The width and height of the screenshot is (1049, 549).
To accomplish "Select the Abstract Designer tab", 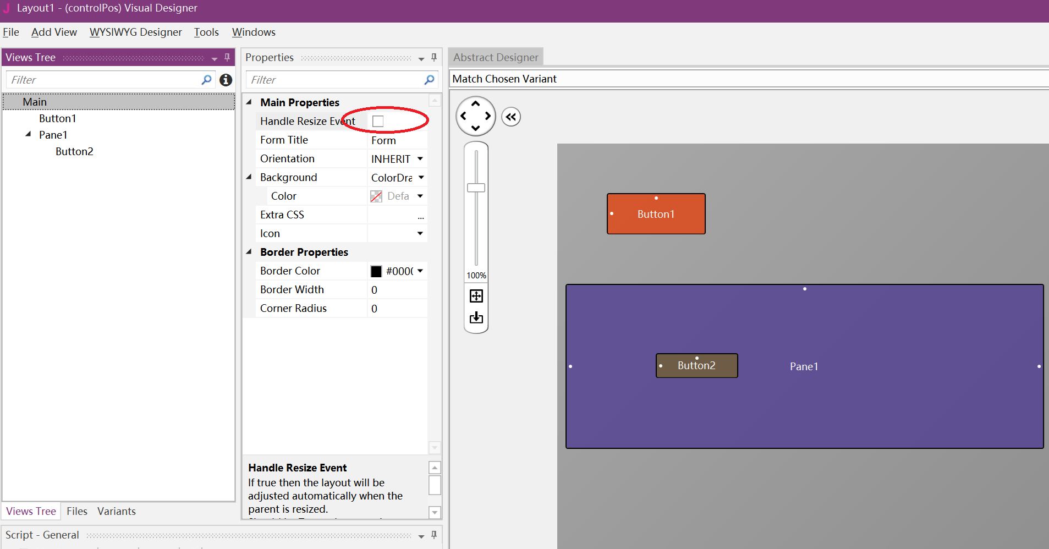I will pyautogui.click(x=496, y=57).
